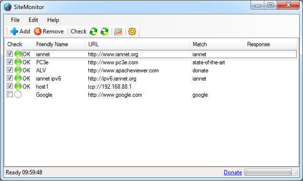The width and height of the screenshot is (303, 181).
Task: Toggle the ALV row checkbox
Action: coord(10,70)
